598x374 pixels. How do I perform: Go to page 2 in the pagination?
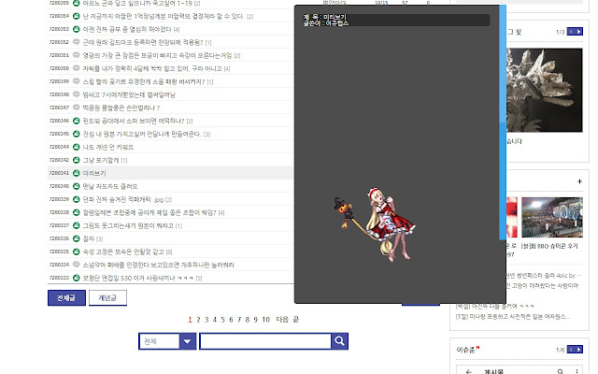198,320
